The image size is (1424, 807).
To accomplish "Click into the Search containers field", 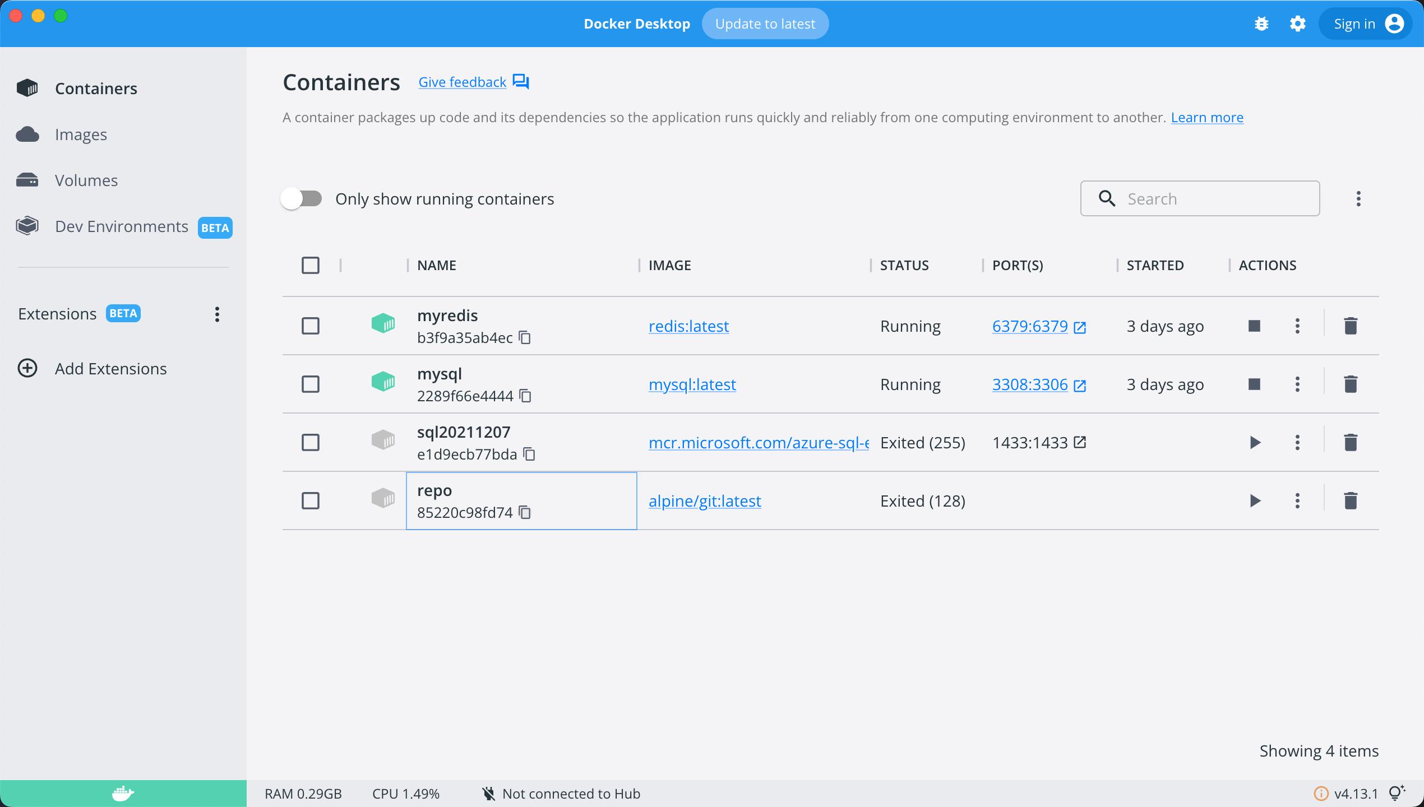I will 1217,198.
